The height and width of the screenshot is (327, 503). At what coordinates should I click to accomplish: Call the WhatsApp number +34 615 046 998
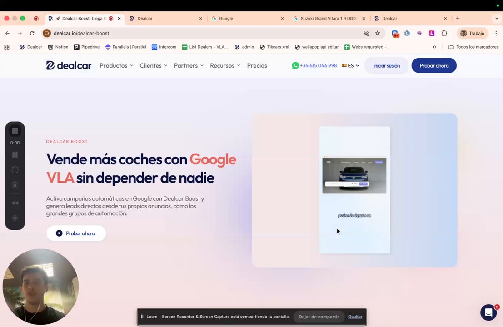tap(314, 65)
